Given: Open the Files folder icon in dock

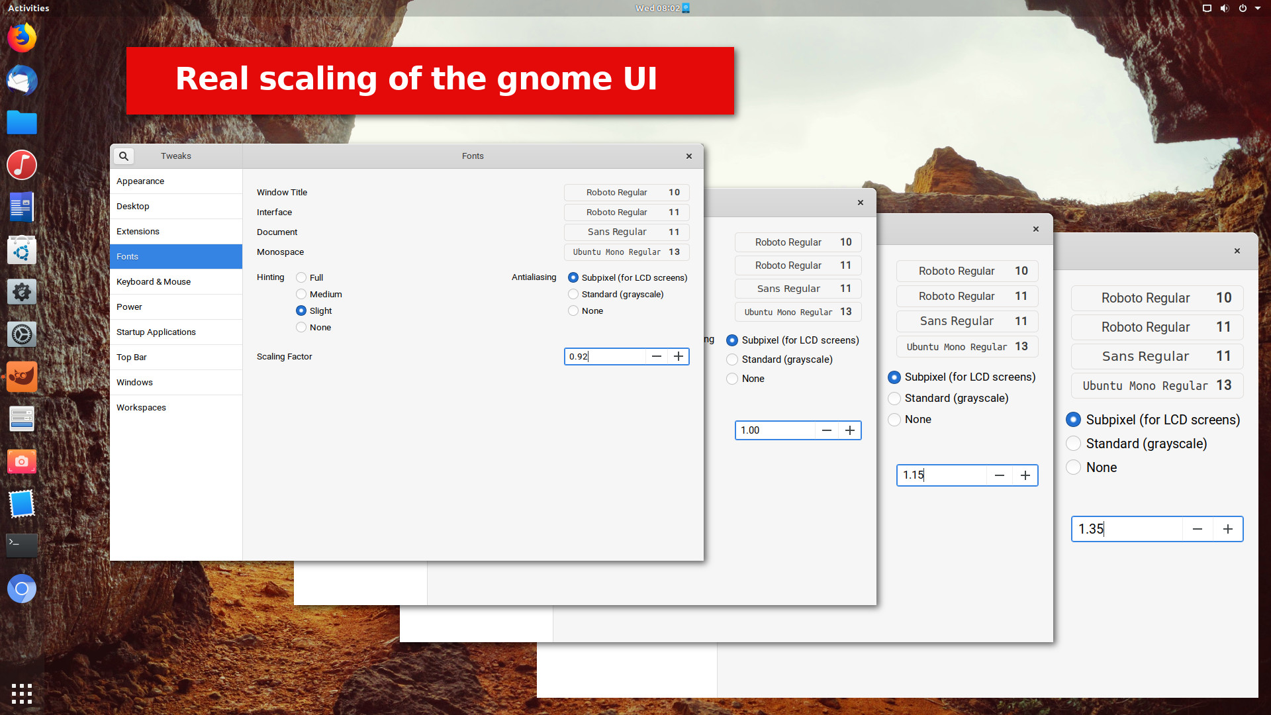Looking at the screenshot, I should click(x=22, y=122).
